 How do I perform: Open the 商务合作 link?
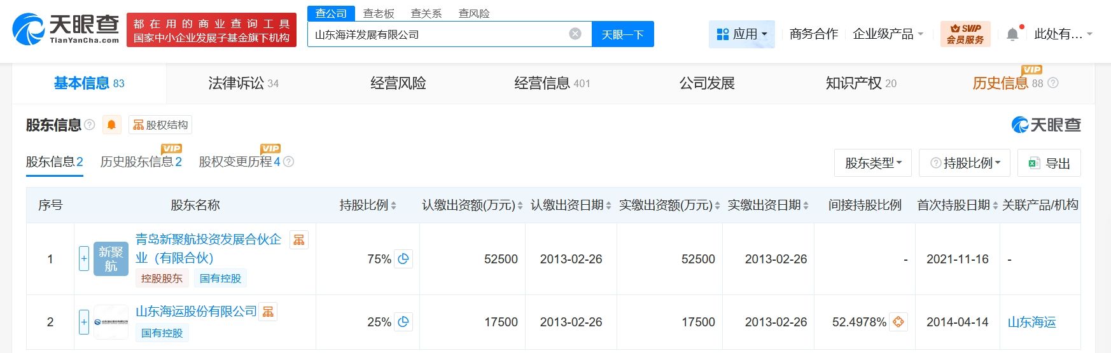click(x=814, y=34)
